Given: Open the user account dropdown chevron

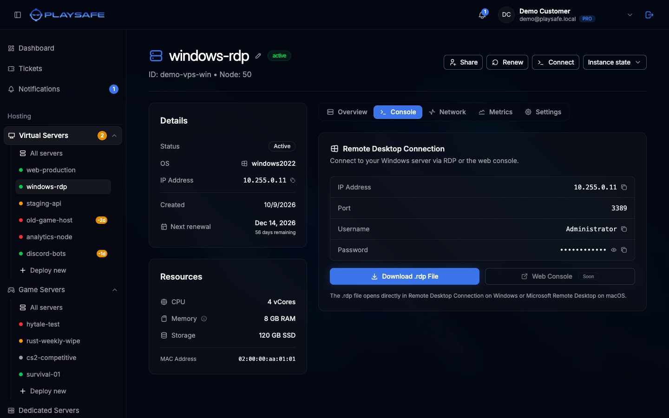Looking at the screenshot, I should pos(630,15).
